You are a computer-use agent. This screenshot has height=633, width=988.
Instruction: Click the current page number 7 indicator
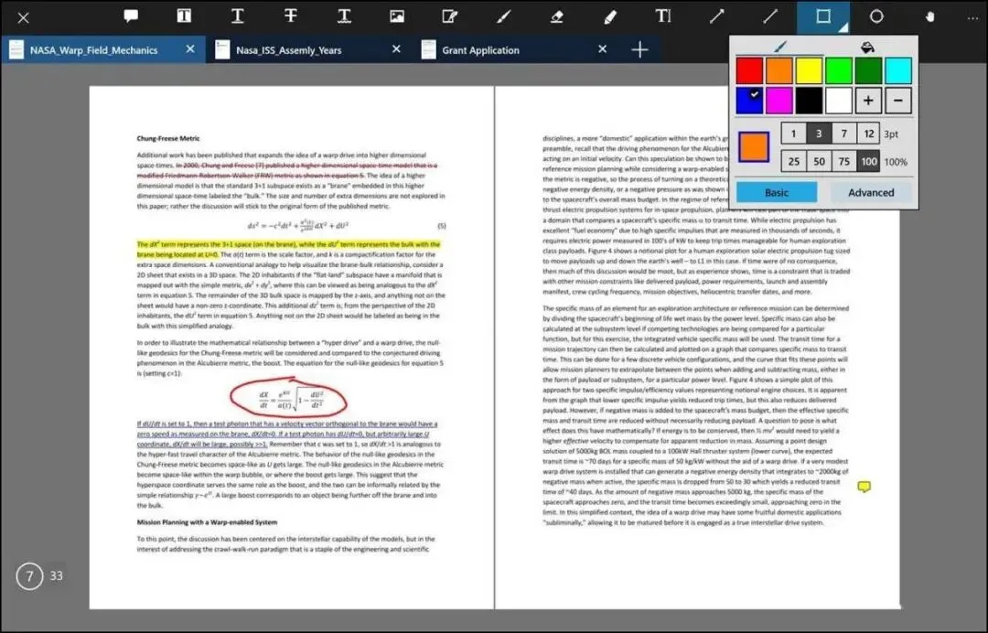29,575
